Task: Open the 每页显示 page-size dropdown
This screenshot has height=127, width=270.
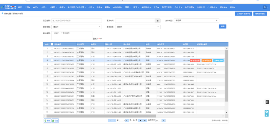Action: pyautogui.click(x=164, y=121)
